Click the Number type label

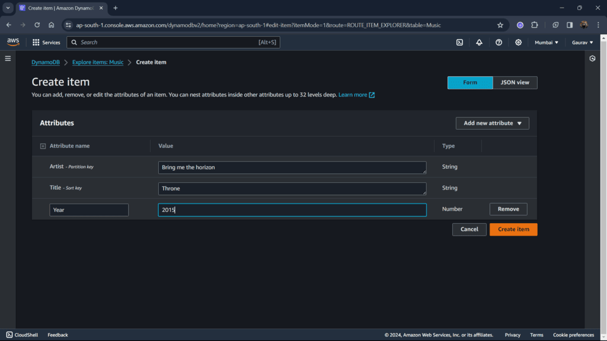point(452,209)
